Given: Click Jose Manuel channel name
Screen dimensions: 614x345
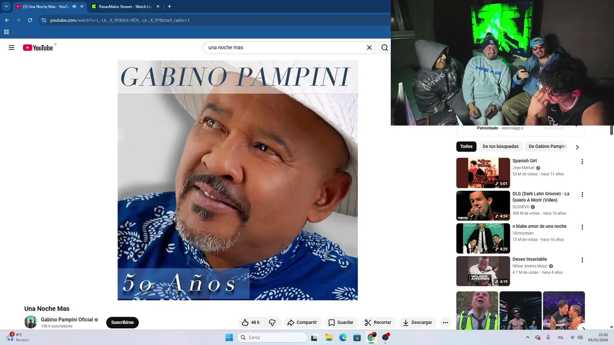Looking at the screenshot, I should coord(523,168).
